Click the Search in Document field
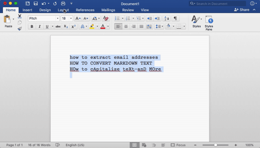Viewport: 260px width, 148px height. pos(217,4)
